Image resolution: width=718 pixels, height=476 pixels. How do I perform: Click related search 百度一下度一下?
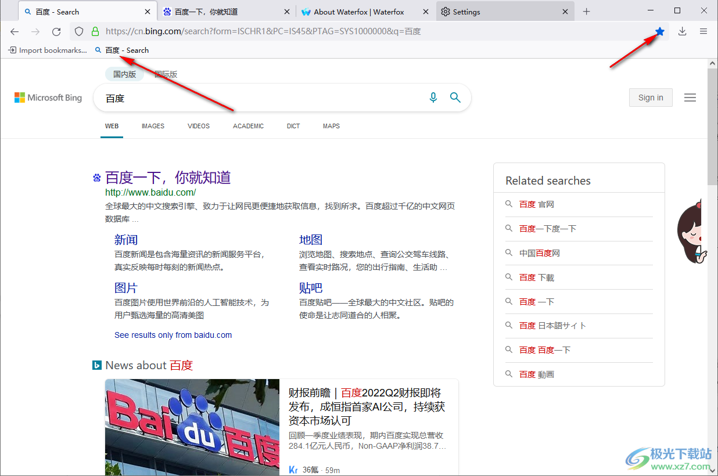click(548, 229)
